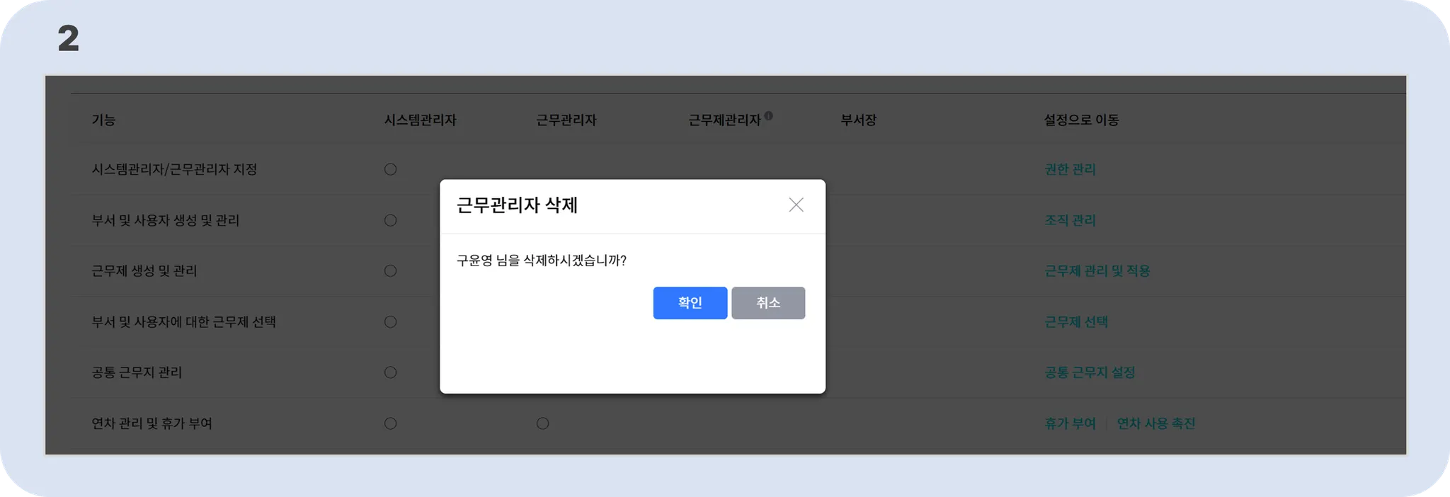Screen dimensions: 1450x497
Task: Click the 공통 근무지 관리 row label
Action: pyautogui.click(x=137, y=372)
